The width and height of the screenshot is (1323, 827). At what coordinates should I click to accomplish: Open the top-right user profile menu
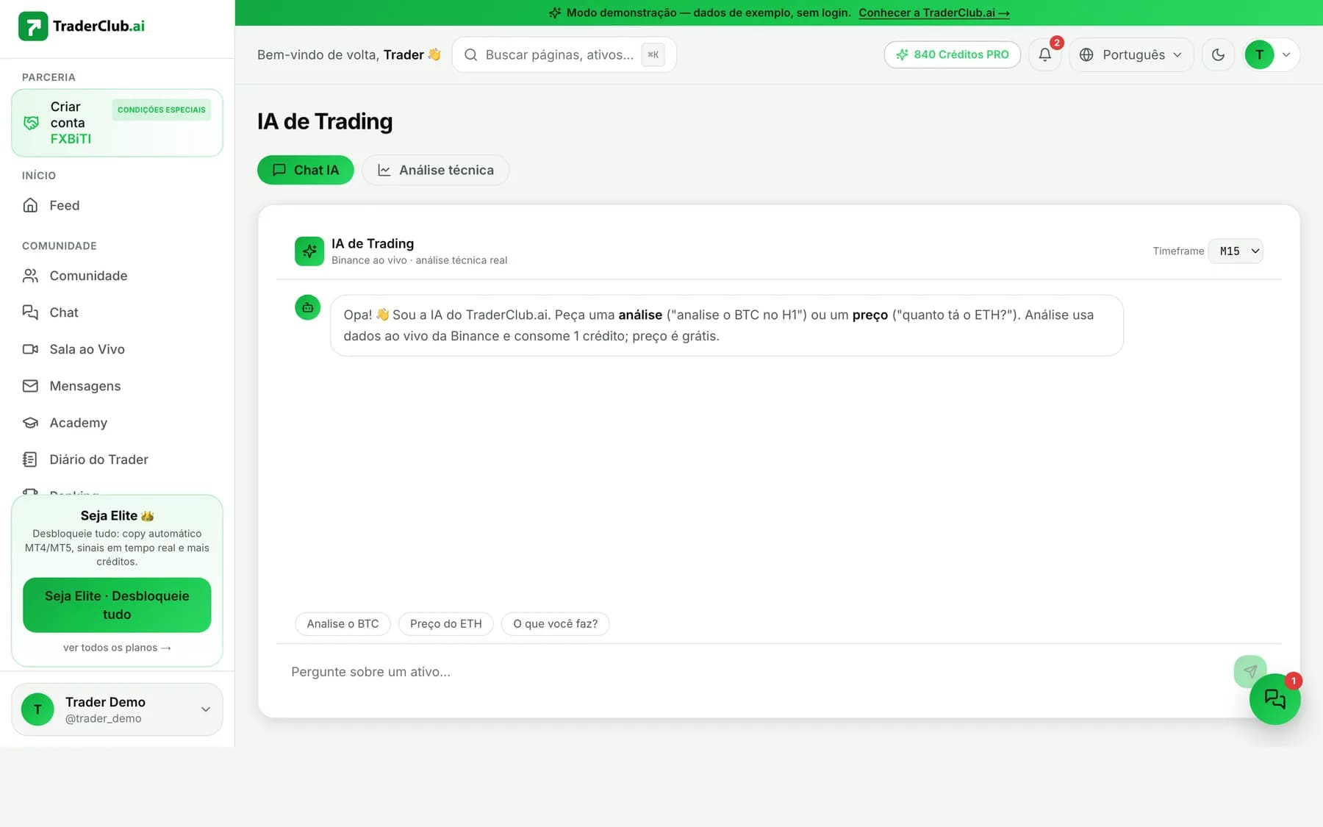point(1272,54)
